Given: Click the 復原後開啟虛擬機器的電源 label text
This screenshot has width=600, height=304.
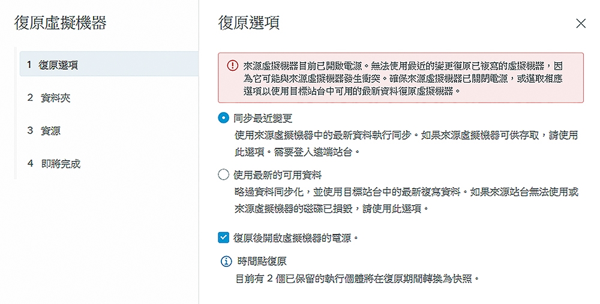Looking at the screenshot, I should [296, 238].
